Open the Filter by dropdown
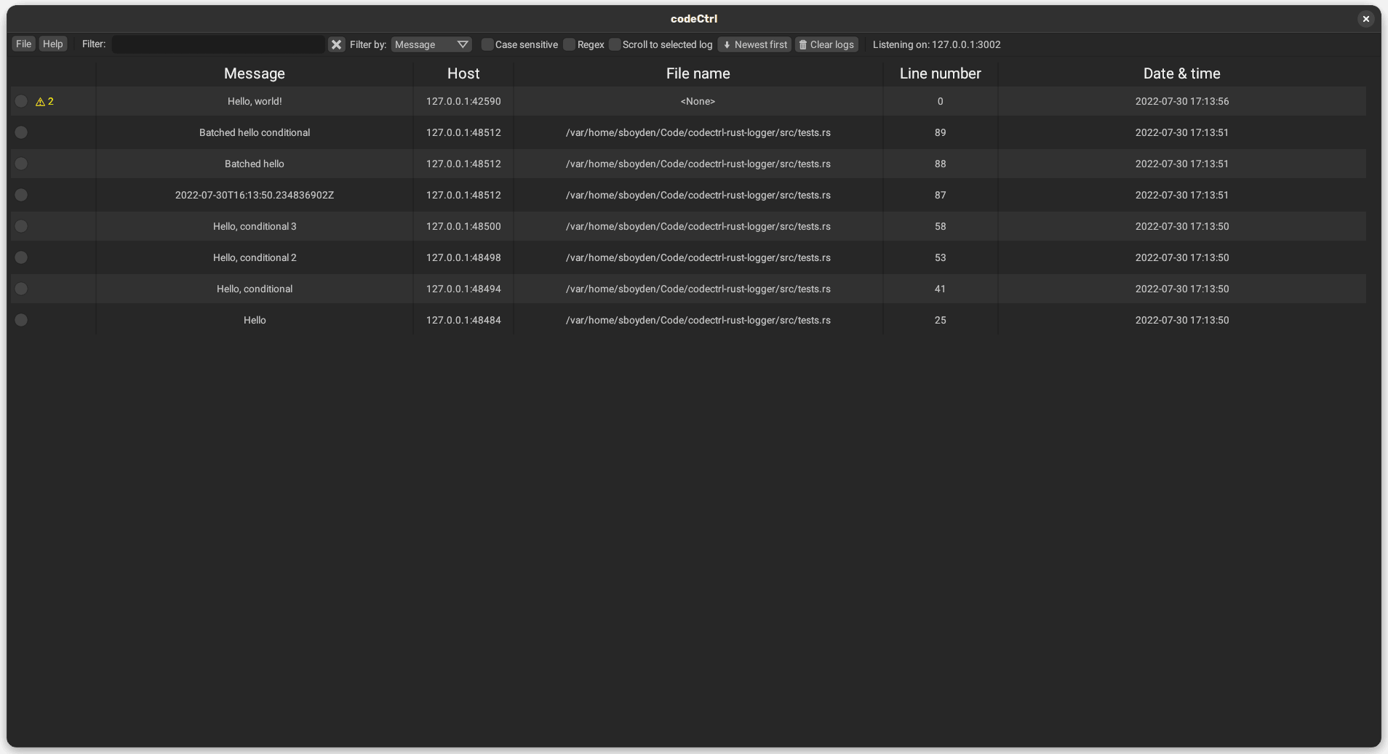This screenshot has height=754, width=1388. point(431,44)
